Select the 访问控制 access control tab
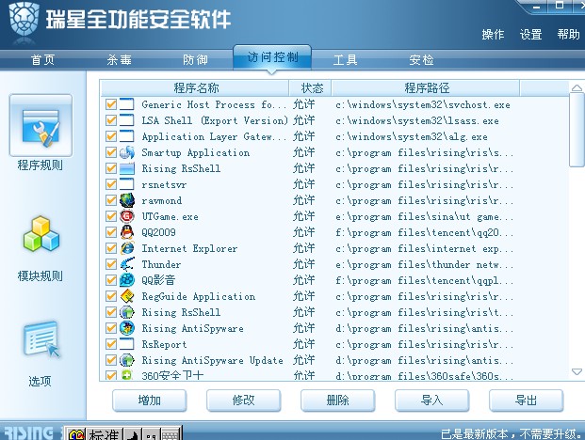 point(272,57)
